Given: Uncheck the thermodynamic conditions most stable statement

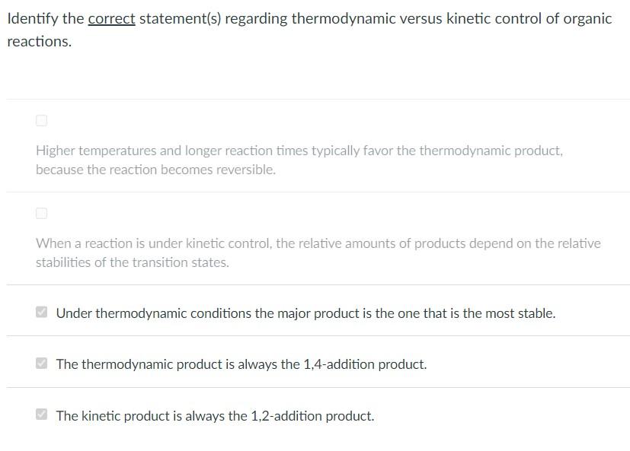Looking at the screenshot, I should (41, 311).
